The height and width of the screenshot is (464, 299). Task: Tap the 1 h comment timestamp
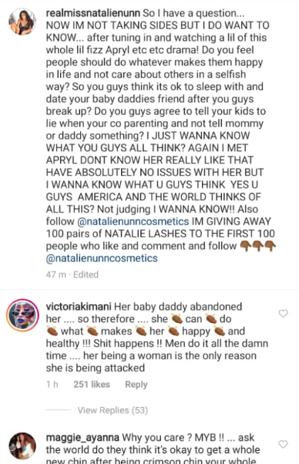tap(52, 385)
